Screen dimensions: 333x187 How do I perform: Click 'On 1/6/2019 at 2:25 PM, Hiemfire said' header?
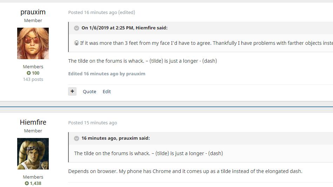click(125, 28)
